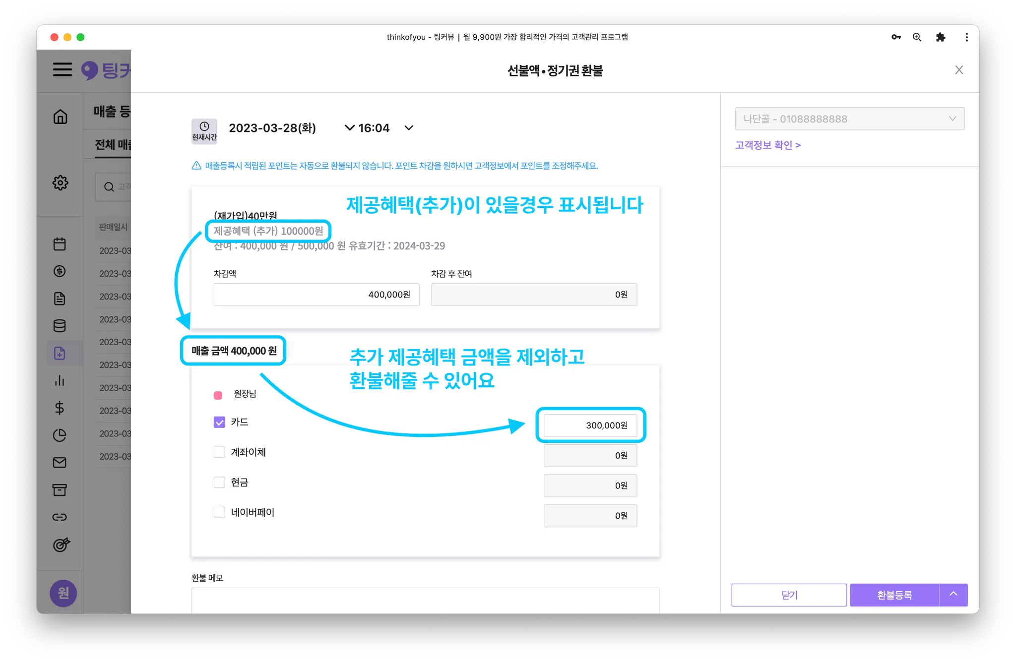Open the bar chart statistics icon
The image size is (1016, 662).
point(60,380)
